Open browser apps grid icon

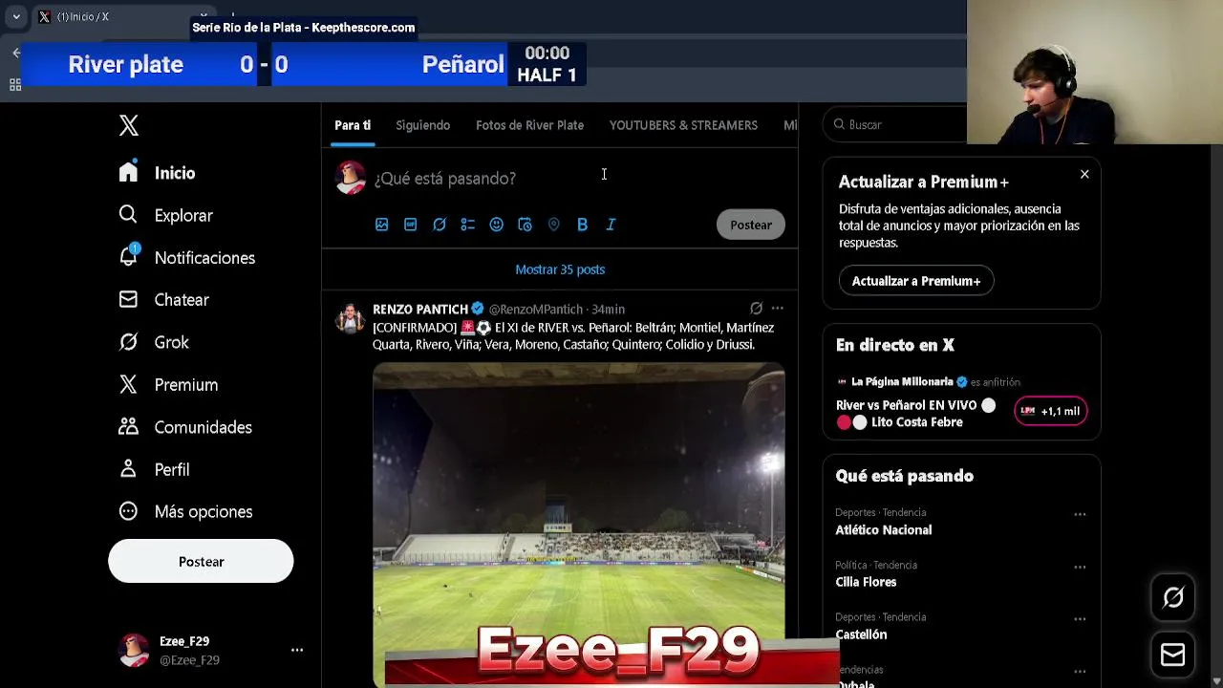tap(15, 85)
